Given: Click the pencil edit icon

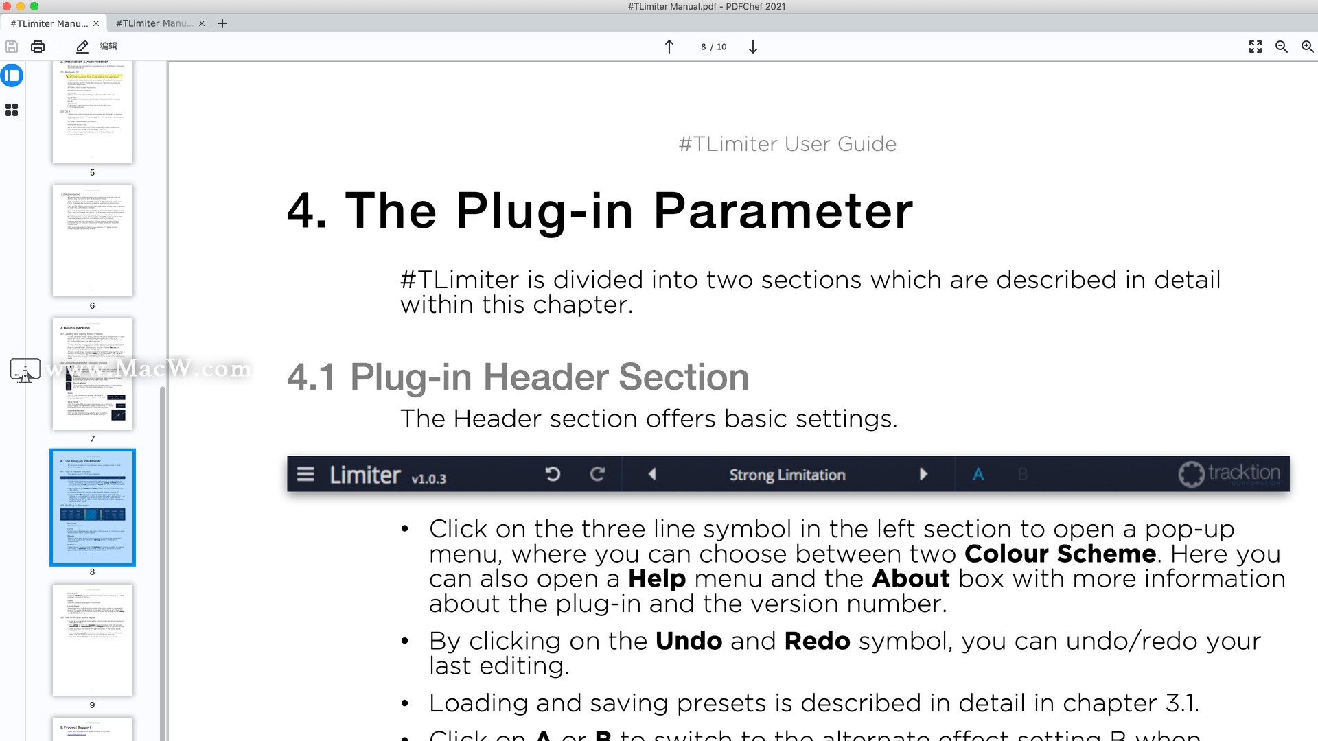Looking at the screenshot, I should (82, 47).
